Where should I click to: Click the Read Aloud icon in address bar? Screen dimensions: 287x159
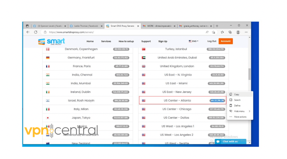pyautogui.click(x=207, y=32)
